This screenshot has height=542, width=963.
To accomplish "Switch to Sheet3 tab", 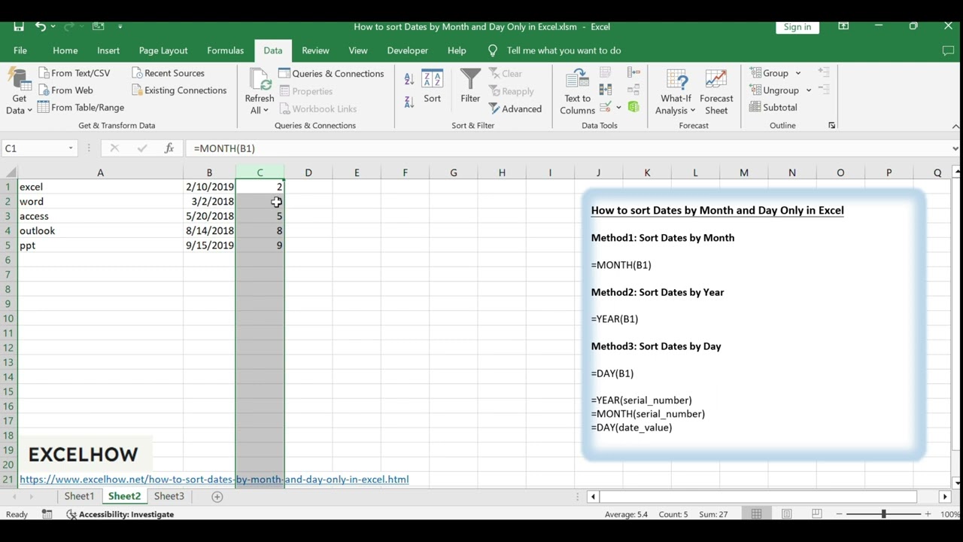I will pyautogui.click(x=169, y=496).
